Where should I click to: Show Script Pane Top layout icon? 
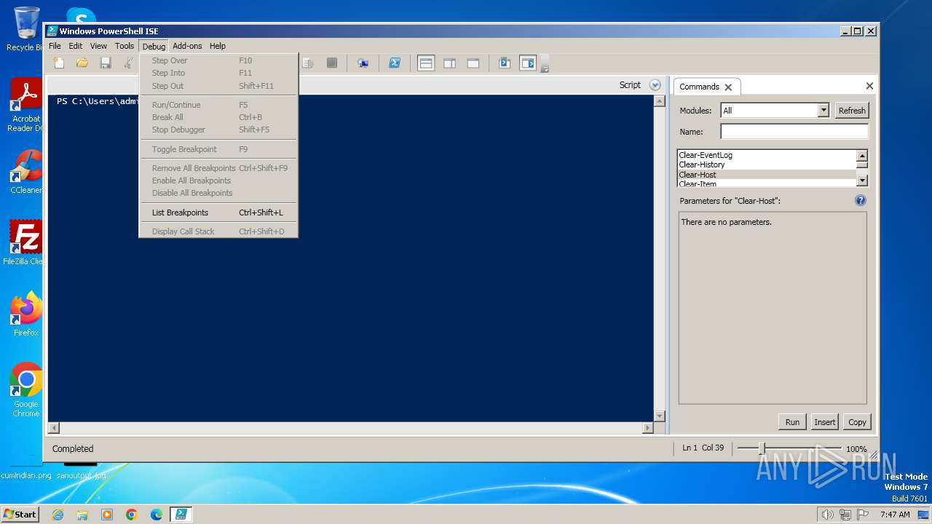coord(426,63)
